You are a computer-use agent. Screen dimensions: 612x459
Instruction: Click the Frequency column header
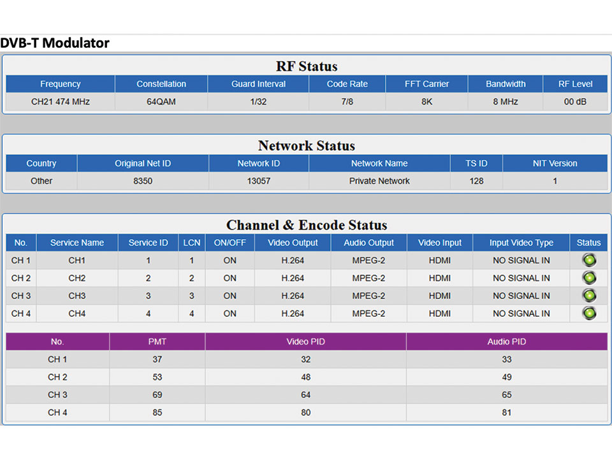click(61, 84)
